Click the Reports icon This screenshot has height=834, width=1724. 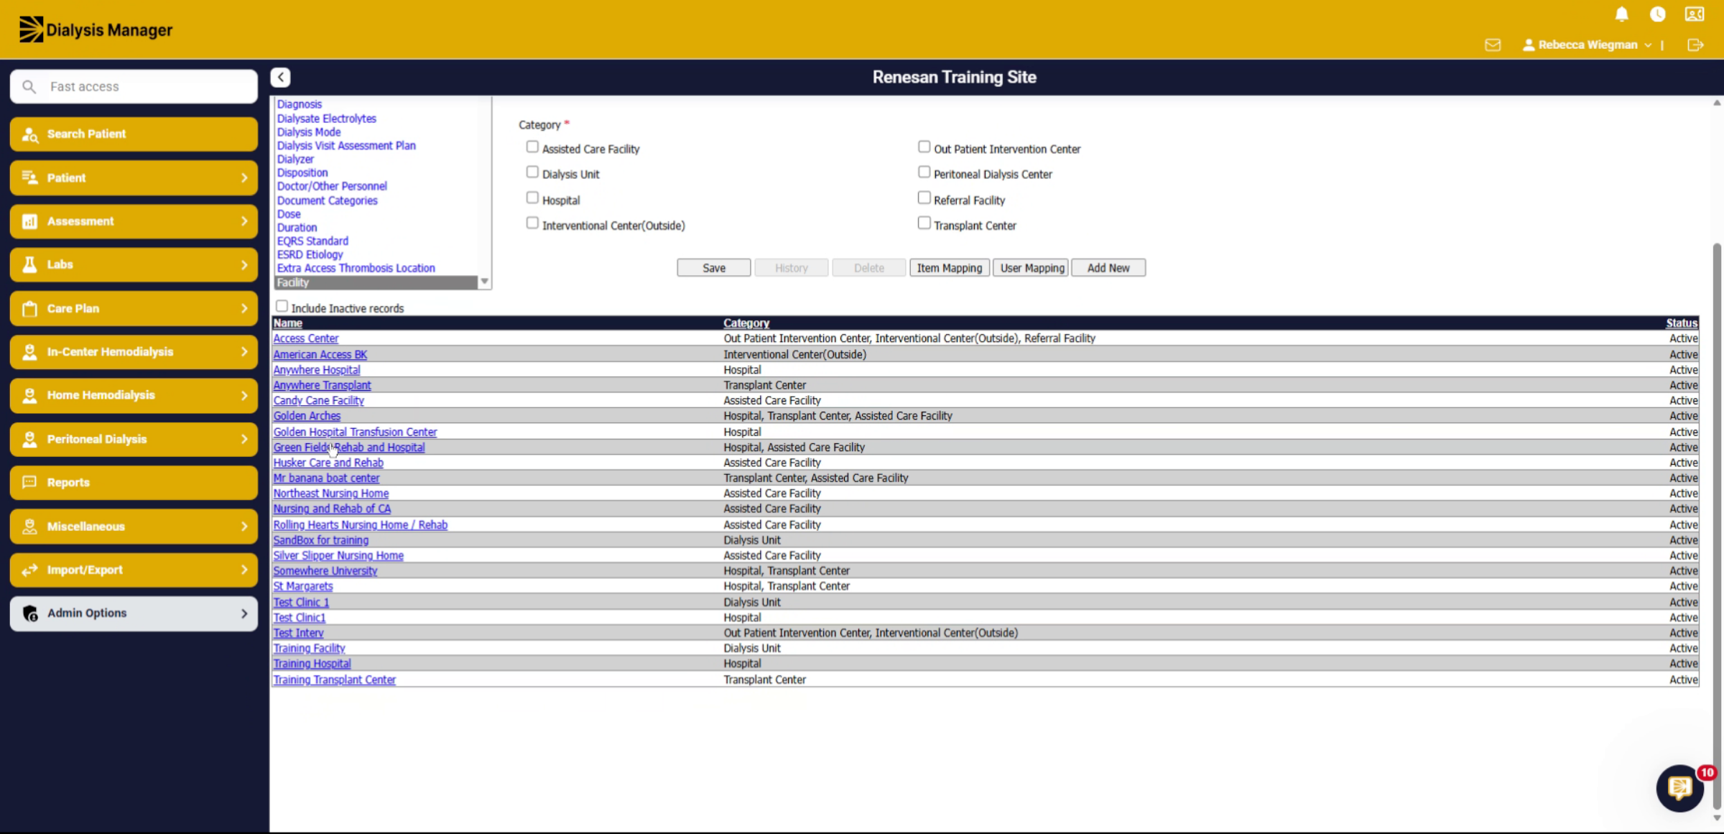point(29,482)
